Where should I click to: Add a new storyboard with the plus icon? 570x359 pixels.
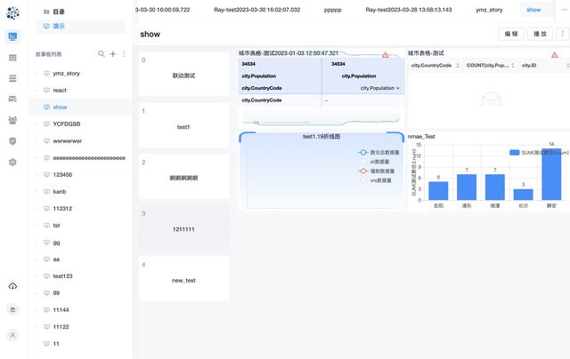(x=113, y=54)
